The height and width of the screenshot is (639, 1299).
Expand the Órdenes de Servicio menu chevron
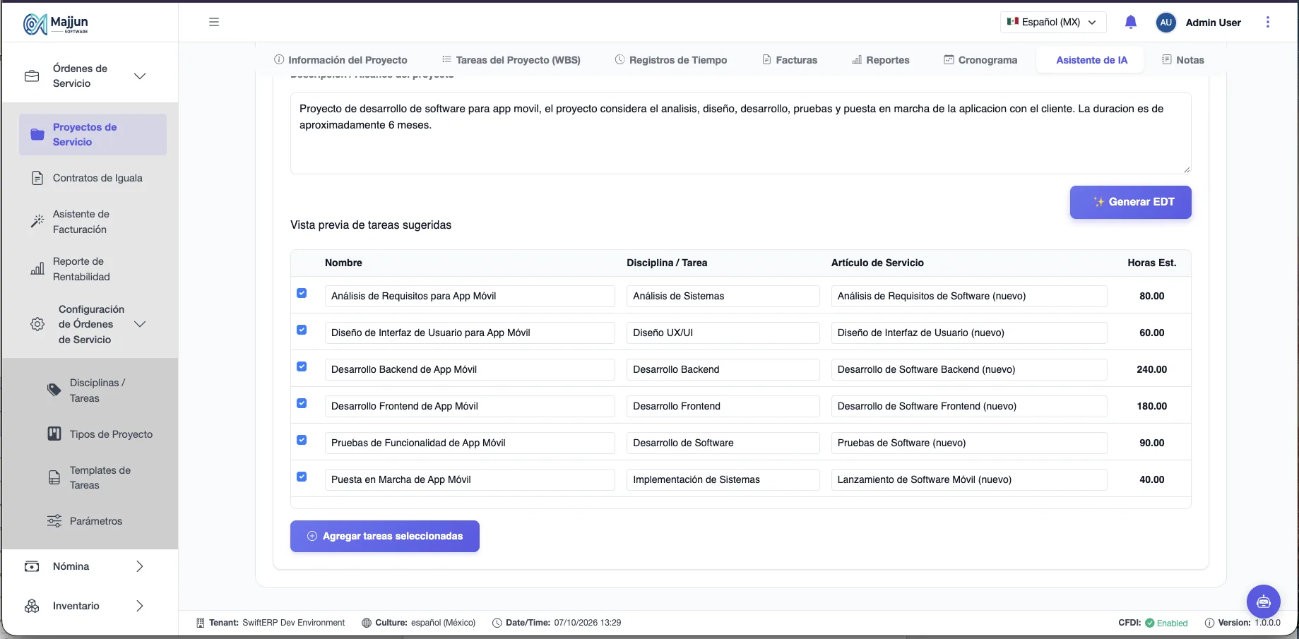(x=140, y=76)
